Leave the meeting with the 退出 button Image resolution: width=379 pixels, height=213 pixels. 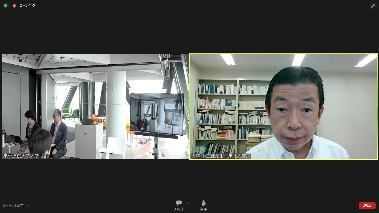coord(367,206)
